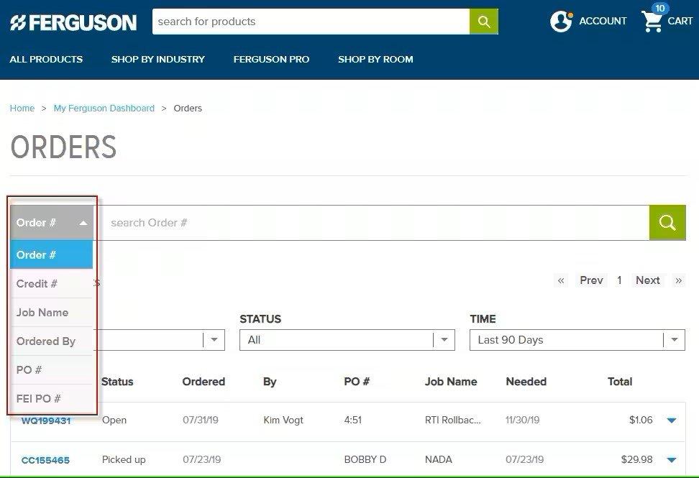The image size is (699, 478).
Task: Click the 07/31/19 ordered date cell
Action: [201, 420]
